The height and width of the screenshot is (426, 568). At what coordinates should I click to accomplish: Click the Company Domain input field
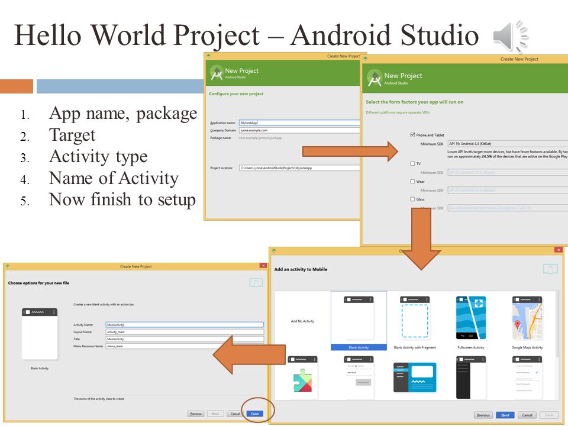click(299, 130)
